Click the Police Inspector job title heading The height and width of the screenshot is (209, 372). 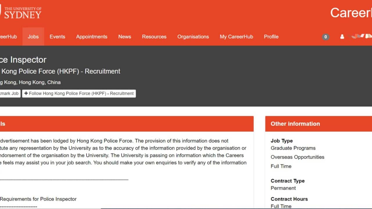23,60
